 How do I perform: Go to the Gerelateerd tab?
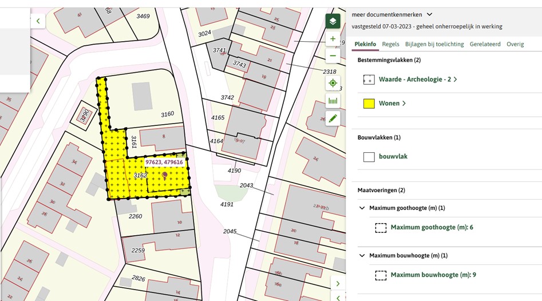485,44
